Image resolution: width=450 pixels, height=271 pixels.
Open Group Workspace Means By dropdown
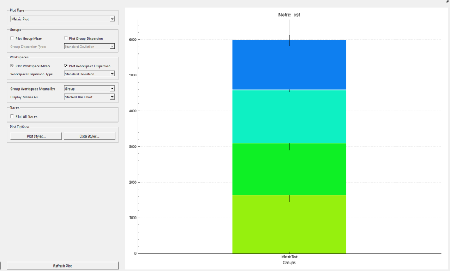89,89
